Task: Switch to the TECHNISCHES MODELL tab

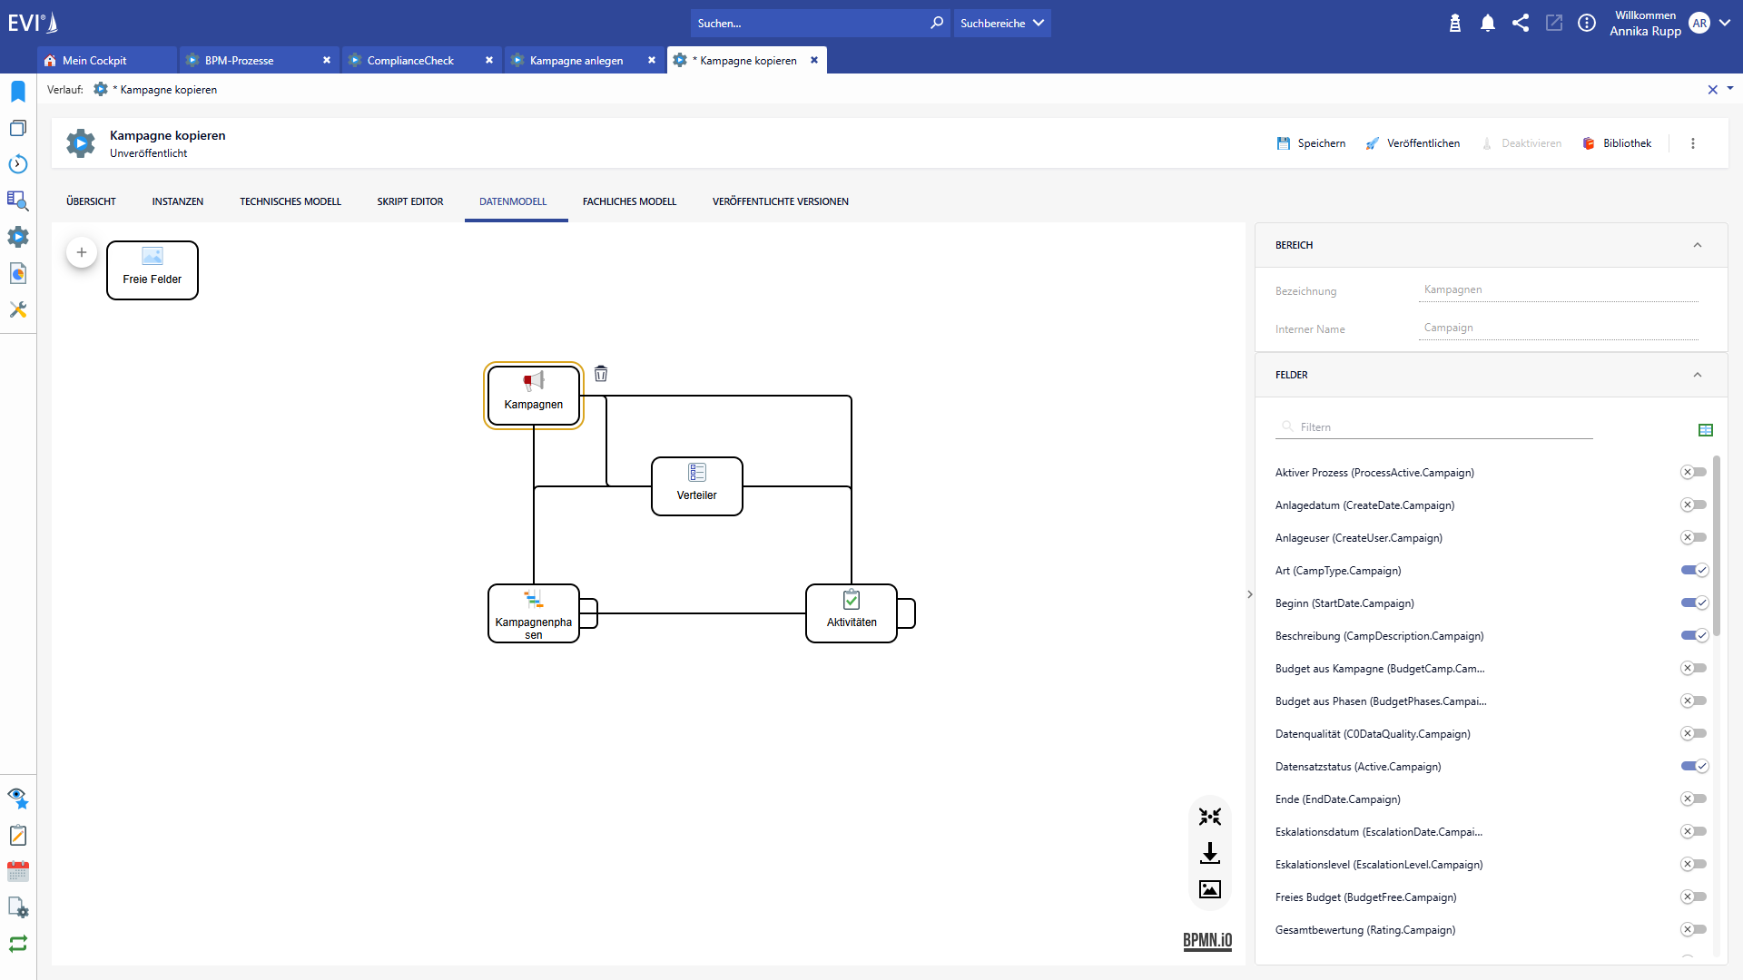Action: 290,201
